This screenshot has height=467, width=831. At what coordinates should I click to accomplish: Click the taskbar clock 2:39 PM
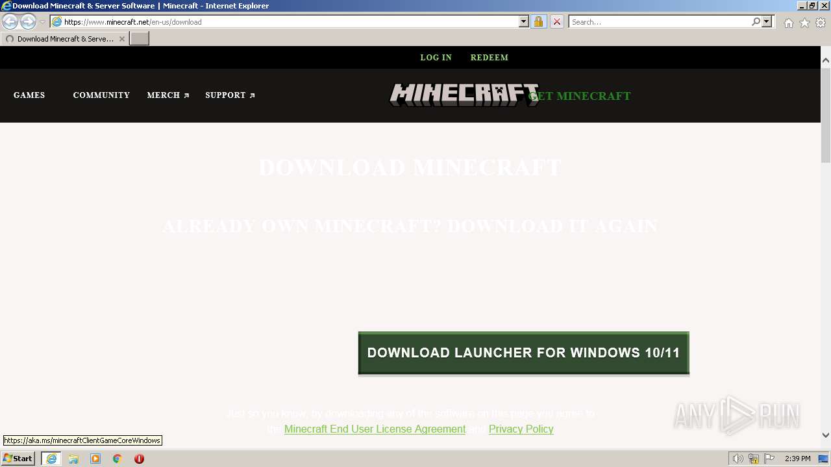[798, 459]
